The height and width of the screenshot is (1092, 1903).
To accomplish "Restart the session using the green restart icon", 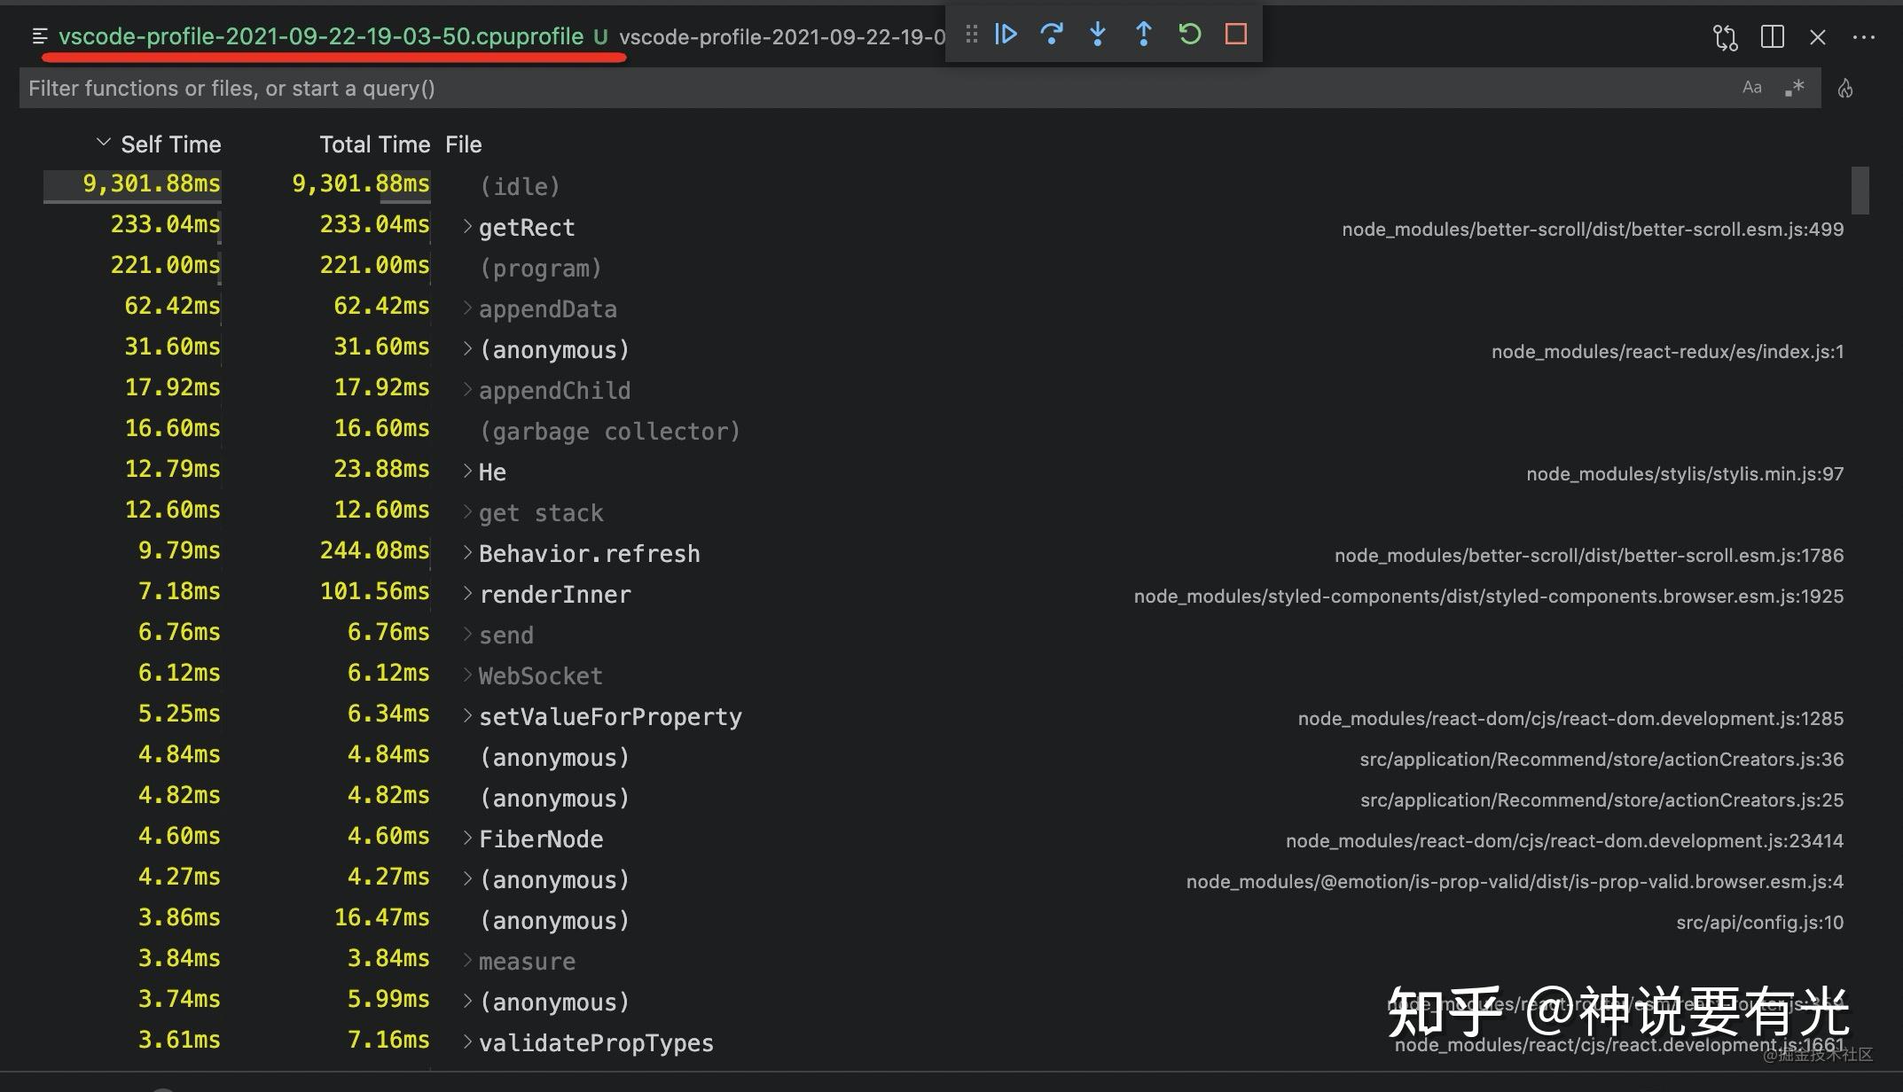I will [x=1189, y=35].
